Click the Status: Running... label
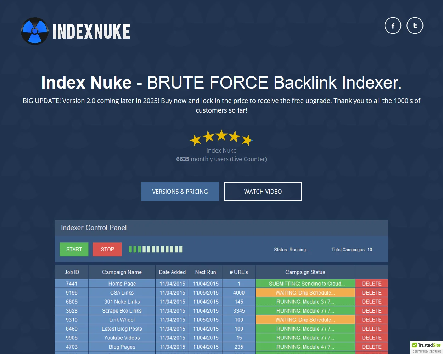Viewport: 443px width, 354px height. point(292,250)
